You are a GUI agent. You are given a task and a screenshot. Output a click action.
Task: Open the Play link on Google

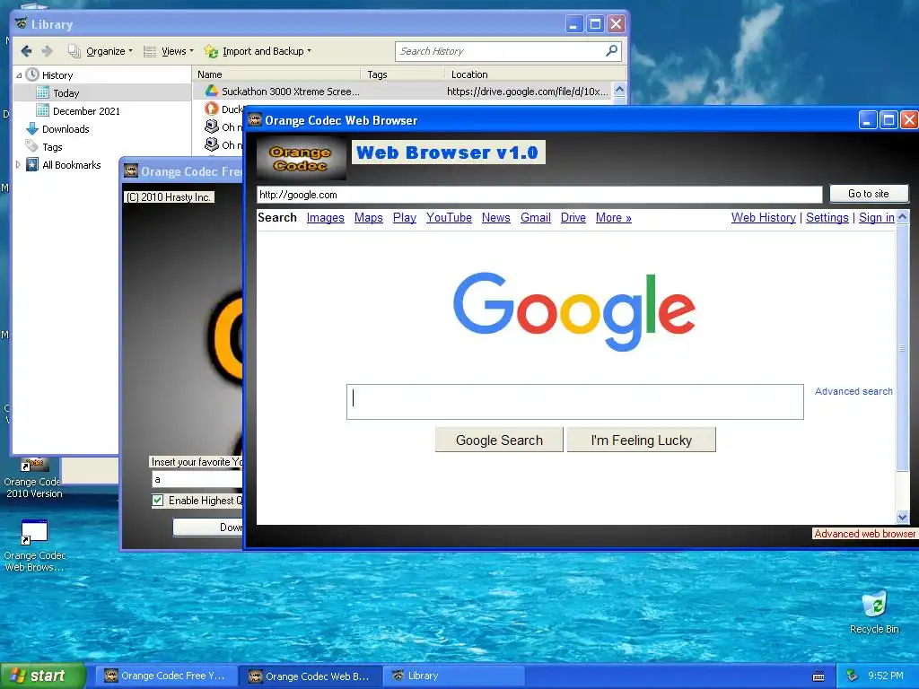click(x=405, y=218)
